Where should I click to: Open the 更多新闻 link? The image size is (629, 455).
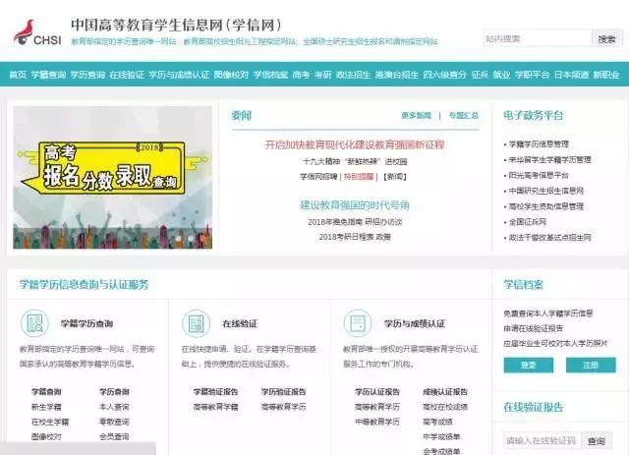pyautogui.click(x=416, y=116)
